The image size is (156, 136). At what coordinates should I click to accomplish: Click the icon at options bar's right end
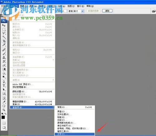tap(154, 11)
